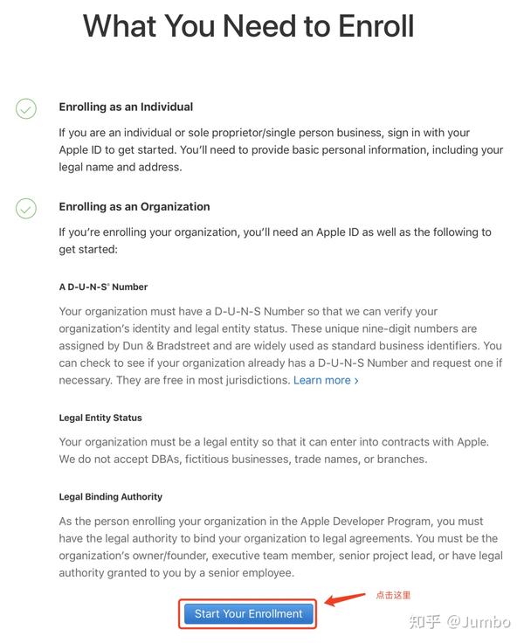Click the "@Jumbo" watermark text
This screenshot has height=643, width=524.
(x=481, y=621)
